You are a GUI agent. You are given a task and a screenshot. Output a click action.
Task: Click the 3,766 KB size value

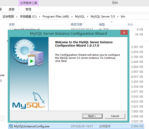click(x=137, y=57)
